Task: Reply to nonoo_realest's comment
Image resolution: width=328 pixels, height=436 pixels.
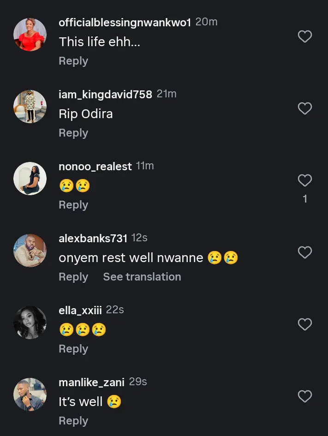Action: (73, 205)
